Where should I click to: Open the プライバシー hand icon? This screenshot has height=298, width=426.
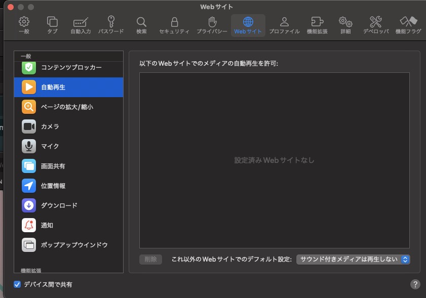[x=212, y=22]
